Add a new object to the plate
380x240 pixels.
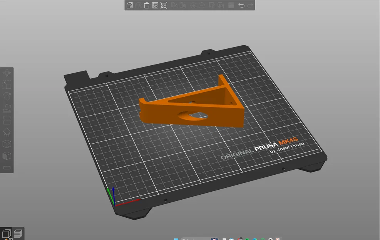click(129, 5)
